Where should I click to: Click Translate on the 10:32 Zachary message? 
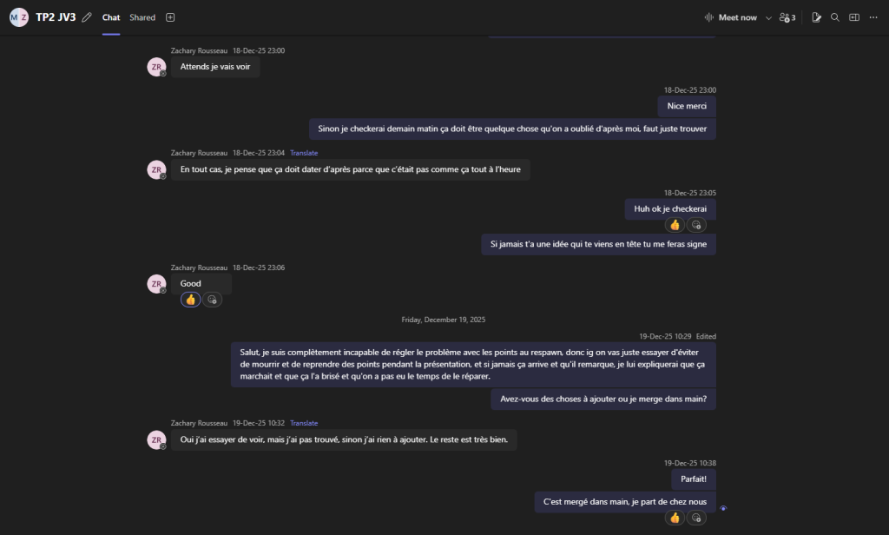tap(304, 423)
